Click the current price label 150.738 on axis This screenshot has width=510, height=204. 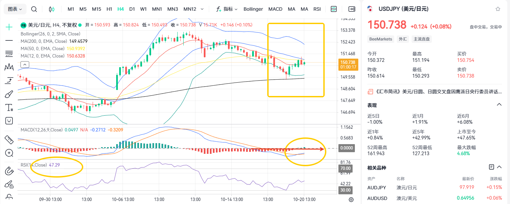click(348, 62)
